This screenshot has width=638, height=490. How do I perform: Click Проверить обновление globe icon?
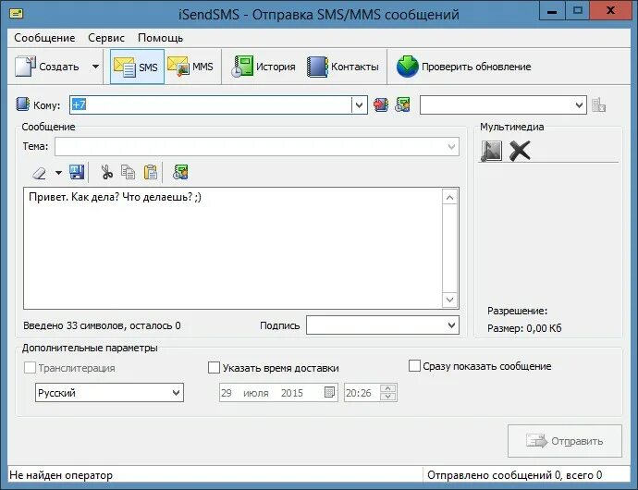407,67
